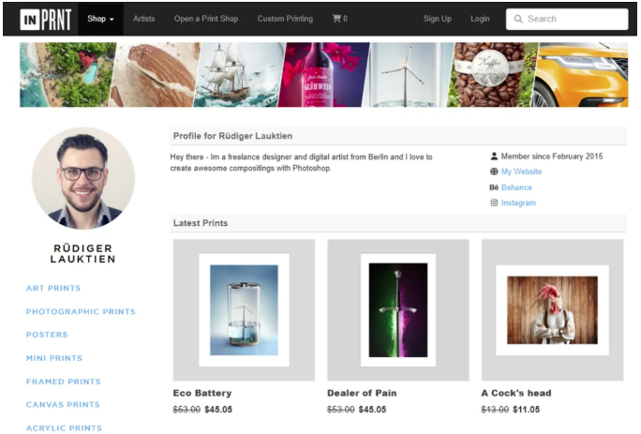Image resolution: width=641 pixels, height=434 pixels.
Task: Expand the Shop dropdown menu
Action: 100,19
